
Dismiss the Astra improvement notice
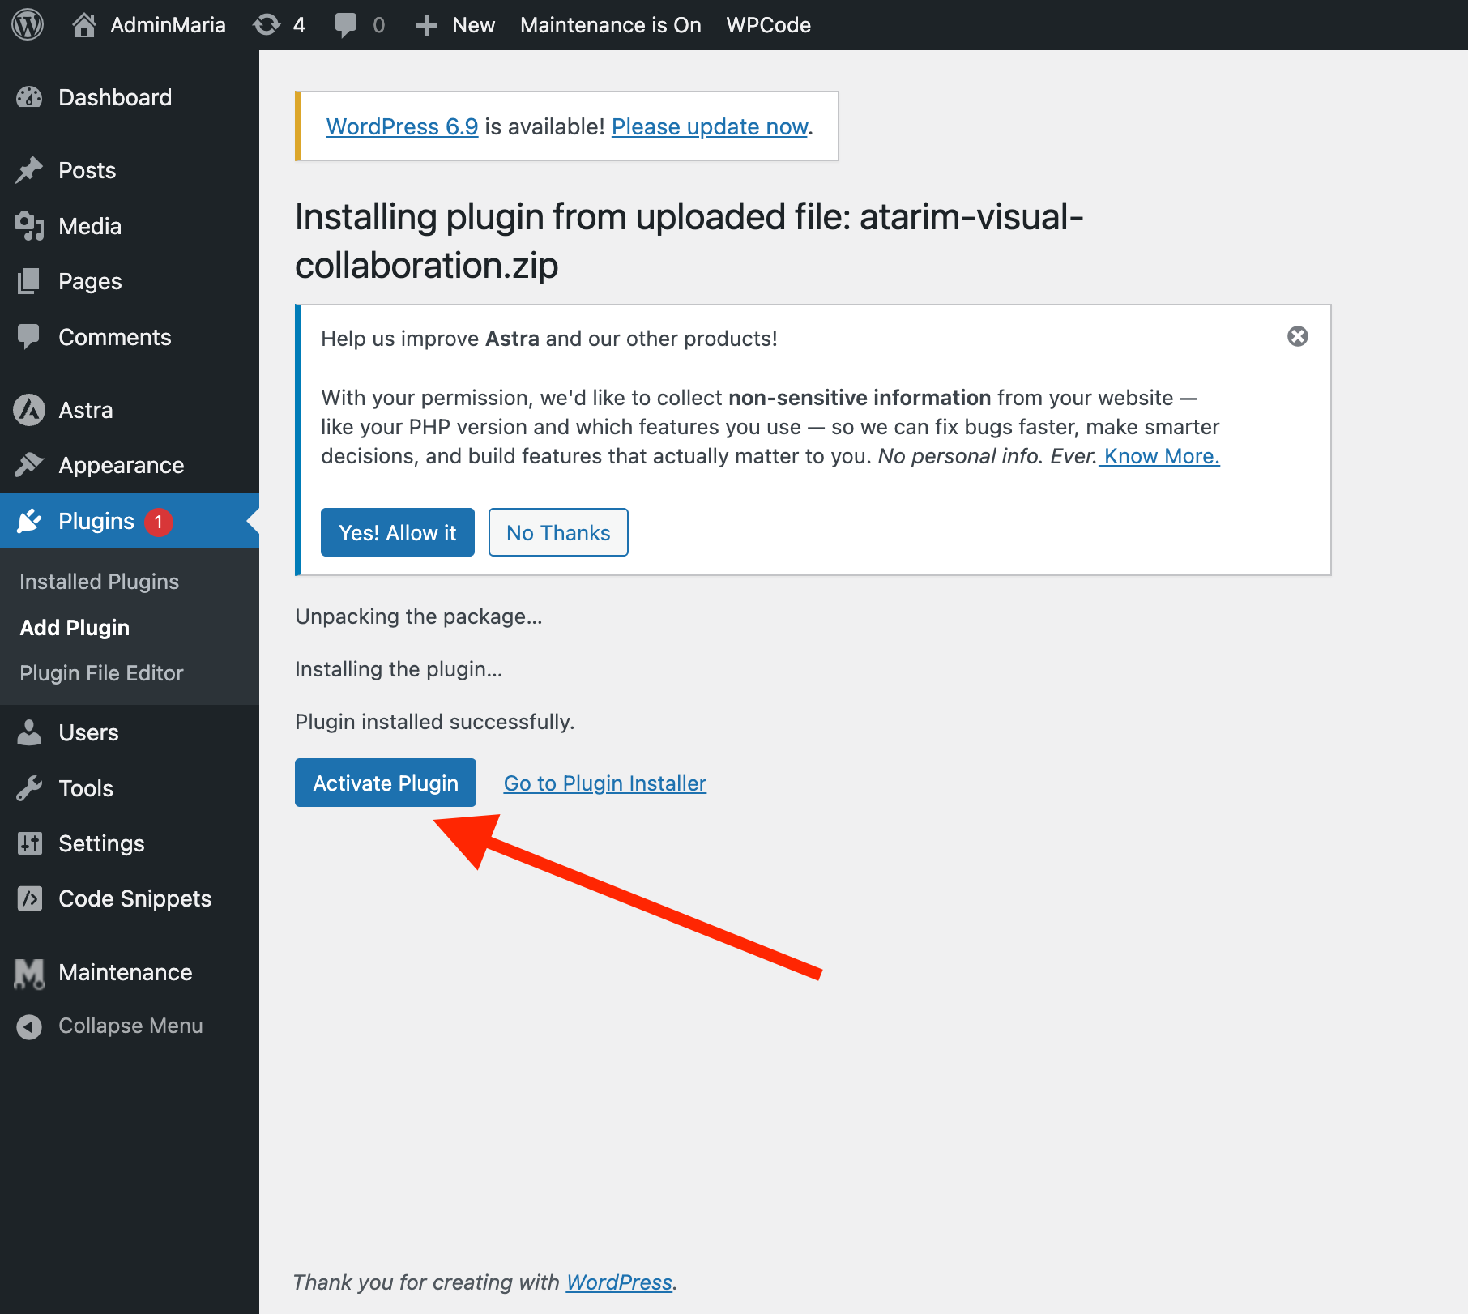tap(1297, 335)
